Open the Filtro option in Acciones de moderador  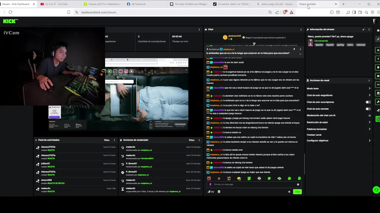coord(191,140)
